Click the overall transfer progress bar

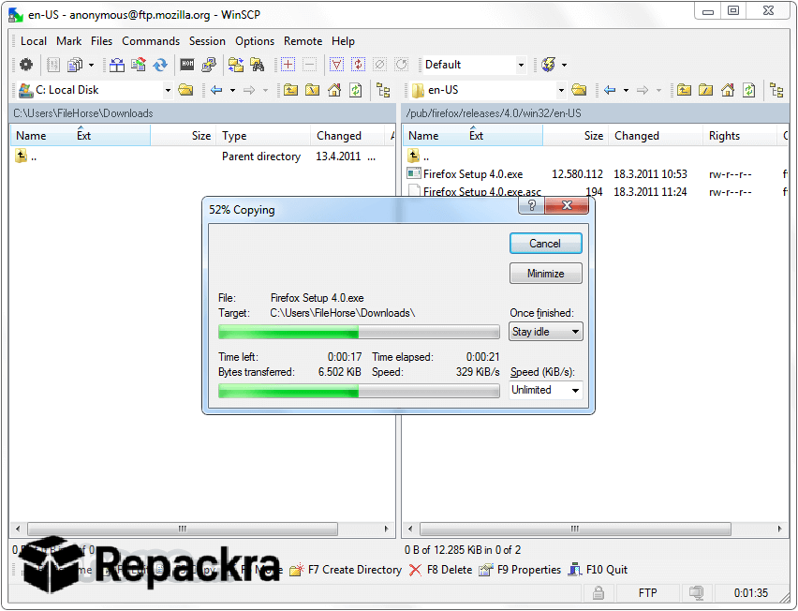(359, 391)
